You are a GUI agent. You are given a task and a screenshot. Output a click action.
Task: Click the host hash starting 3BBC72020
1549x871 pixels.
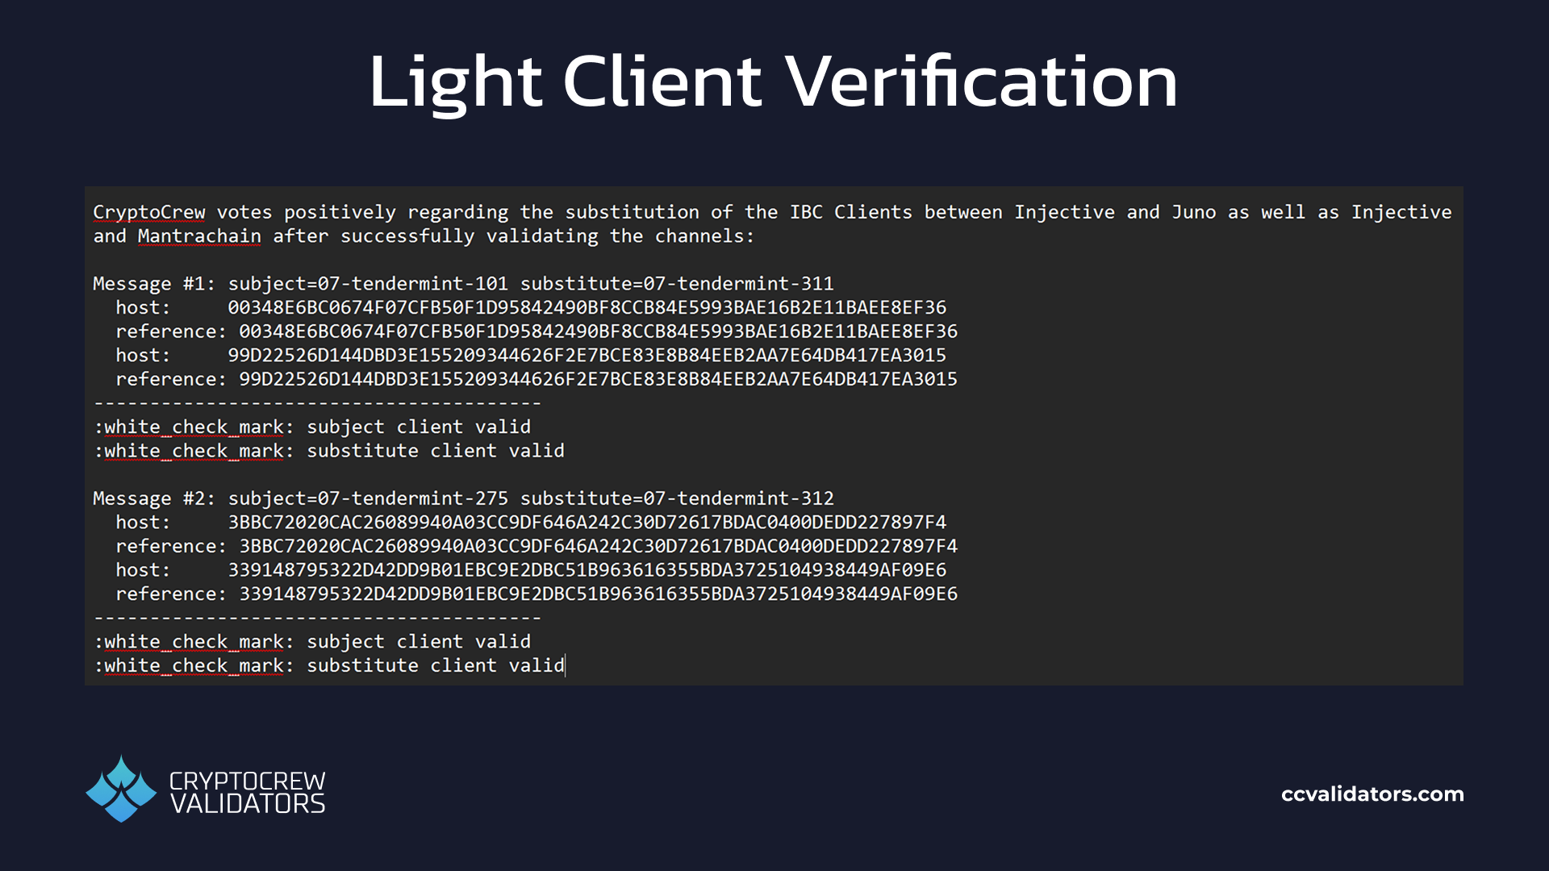coord(587,523)
